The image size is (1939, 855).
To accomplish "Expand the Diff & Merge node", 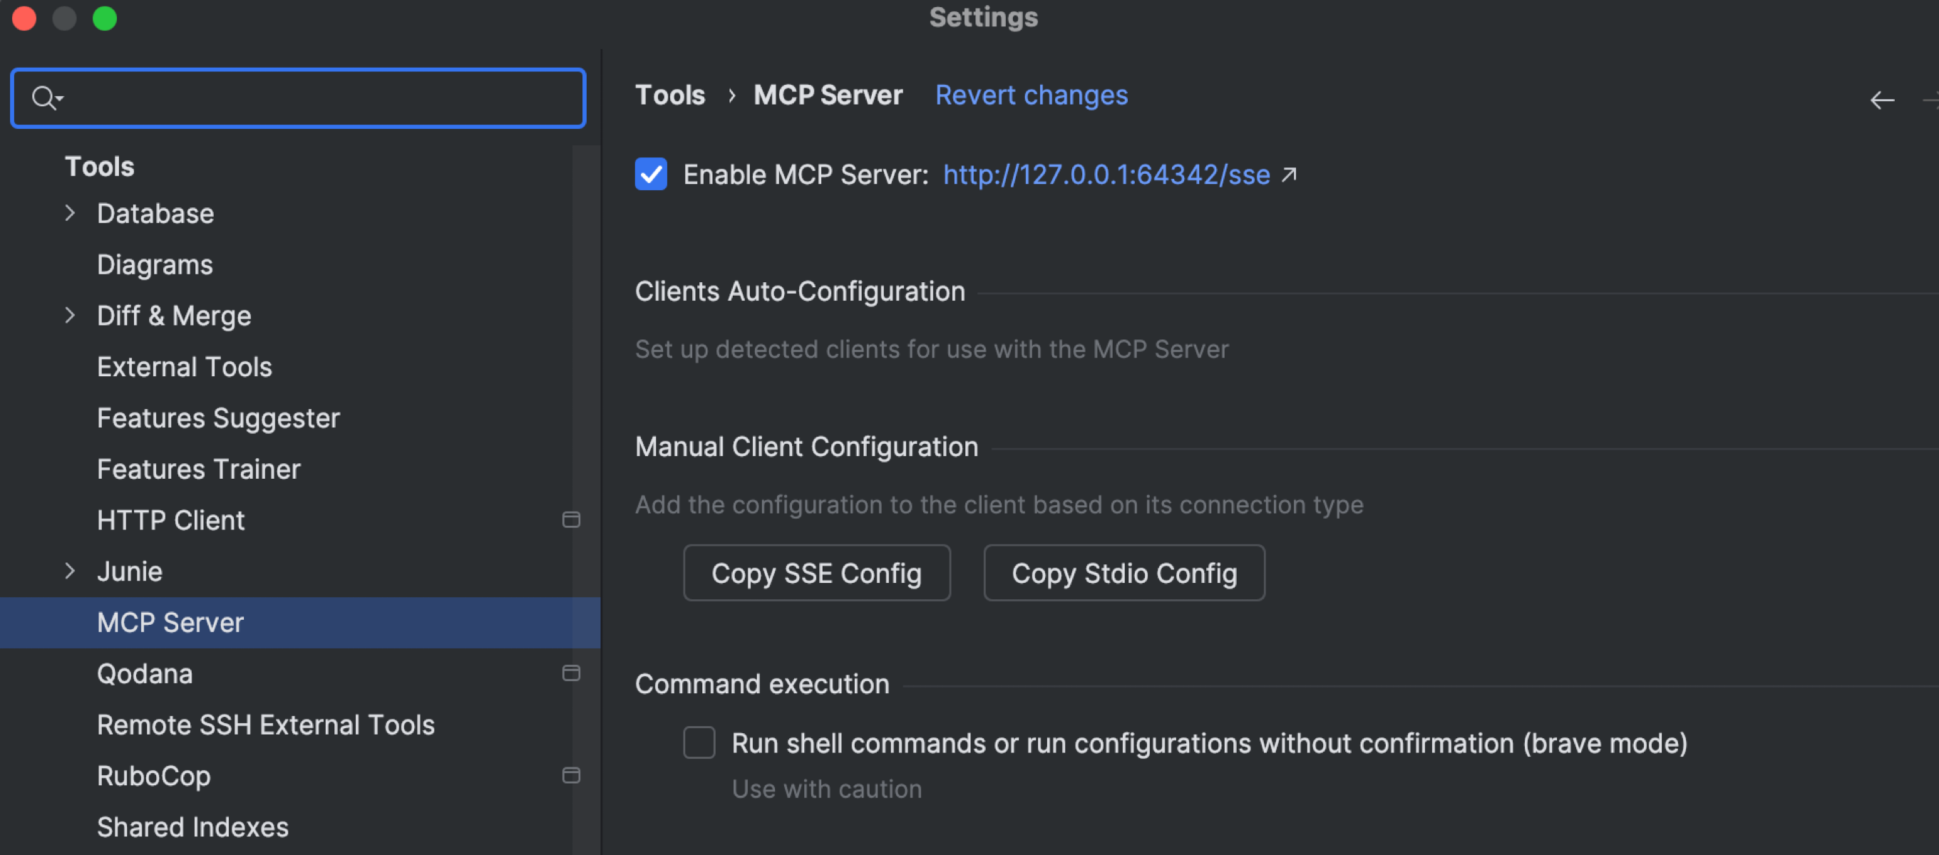I will tap(70, 316).
